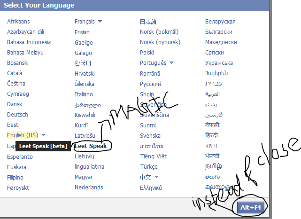This screenshot has height=219, width=301.
Task: Select Latviešu
Action: point(85,136)
